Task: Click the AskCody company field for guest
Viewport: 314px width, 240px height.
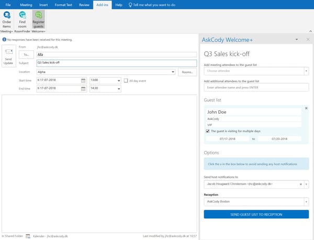Action: [253, 119]
